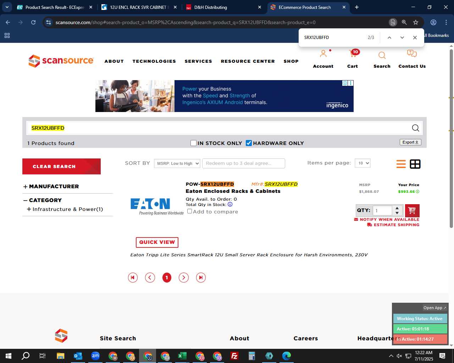Switch to grid view layout
The height and width of the screenshot is (363, 454).
tap(415, 164)
